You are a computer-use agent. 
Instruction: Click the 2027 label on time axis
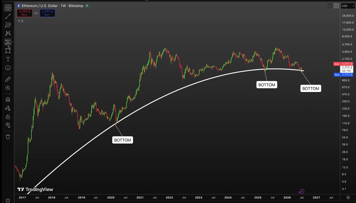[316, 197]
